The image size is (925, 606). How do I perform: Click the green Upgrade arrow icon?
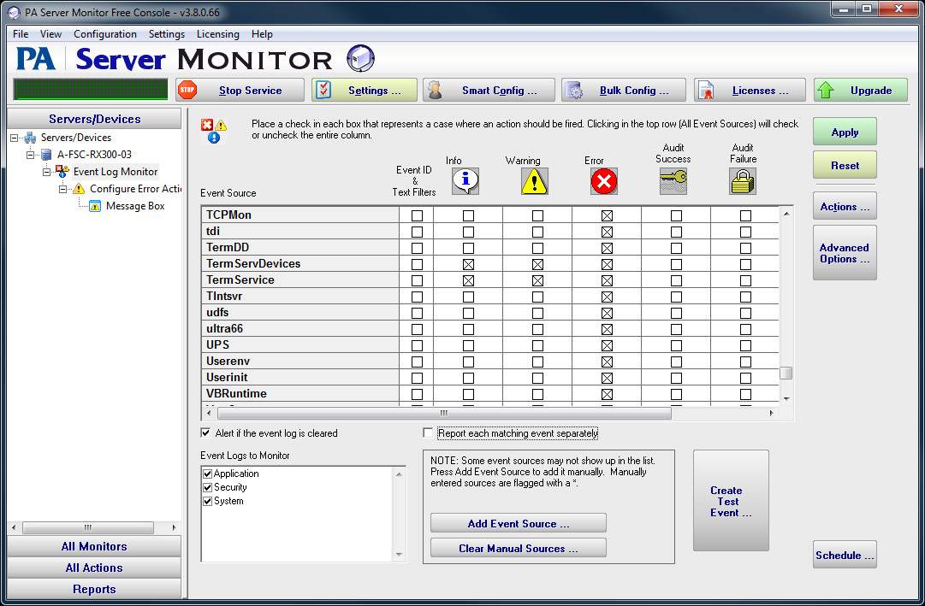[x=825, y=91]
